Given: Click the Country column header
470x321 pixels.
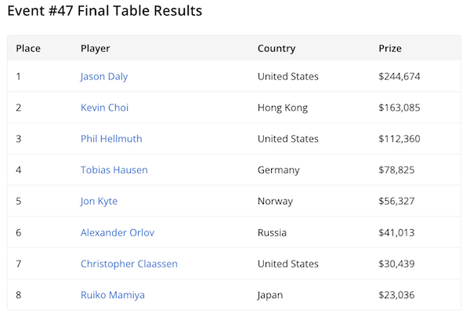Looking at the screenshot, I should (277, 49).
